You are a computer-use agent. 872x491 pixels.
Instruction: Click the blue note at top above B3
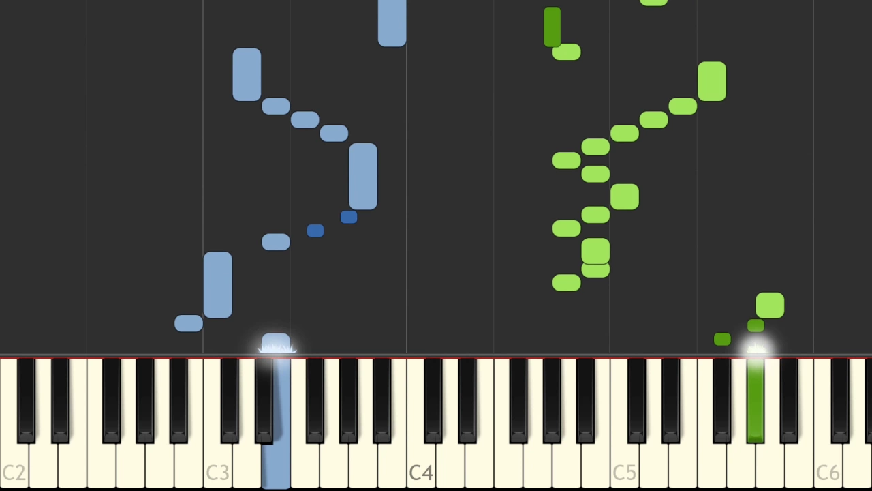[392, 22]
